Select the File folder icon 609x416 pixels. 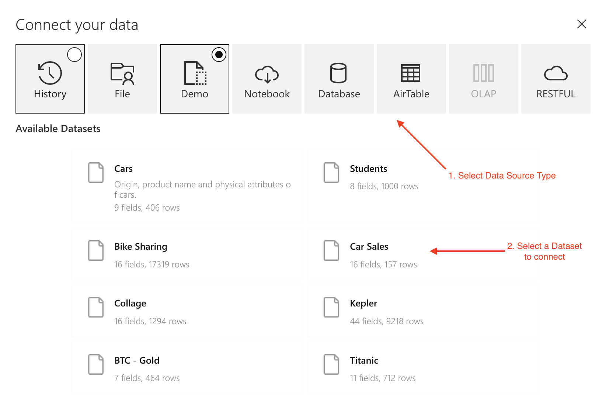tap(122, 73)
